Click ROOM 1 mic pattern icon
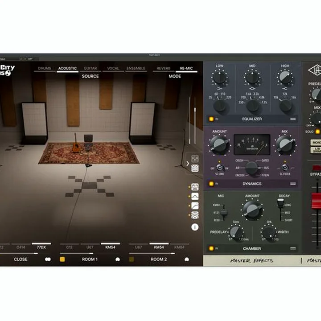The width and height of the screenshot is (321, 321). pos(118,259)
